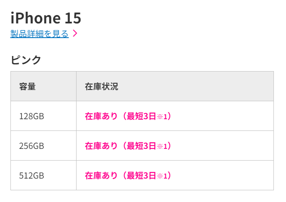Click the ※1 footnote in 512GB row
The image size is (286, 202).
coord(162,176)
